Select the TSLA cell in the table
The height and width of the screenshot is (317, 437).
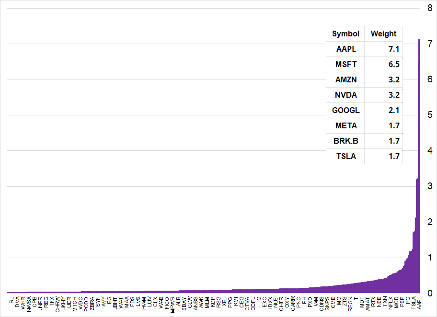[x=345, y=156]
